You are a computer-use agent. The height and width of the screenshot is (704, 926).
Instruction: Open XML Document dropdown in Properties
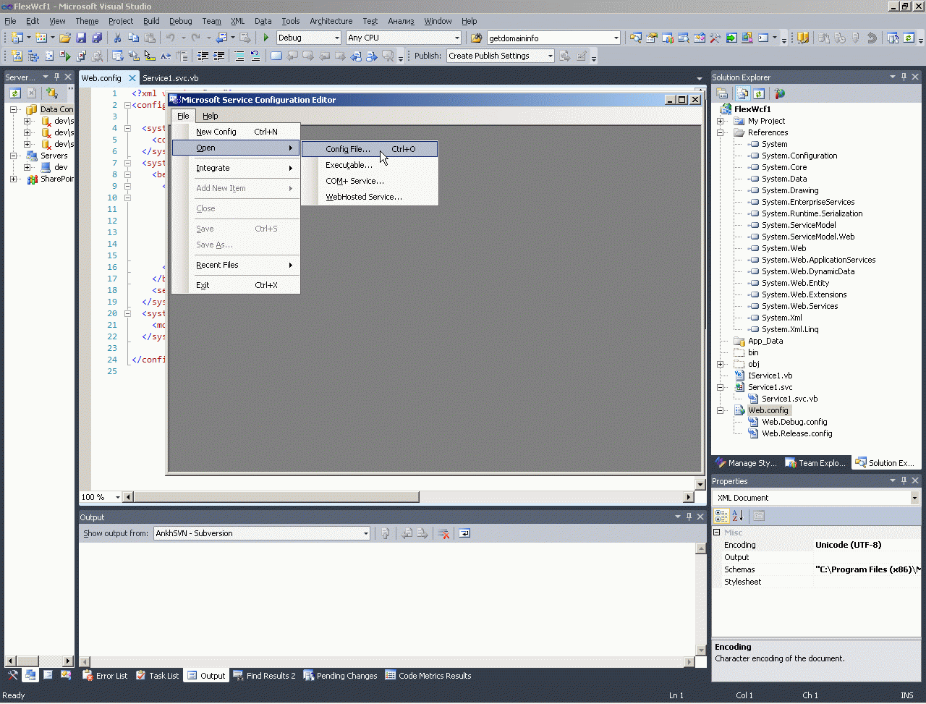(914, 498)
